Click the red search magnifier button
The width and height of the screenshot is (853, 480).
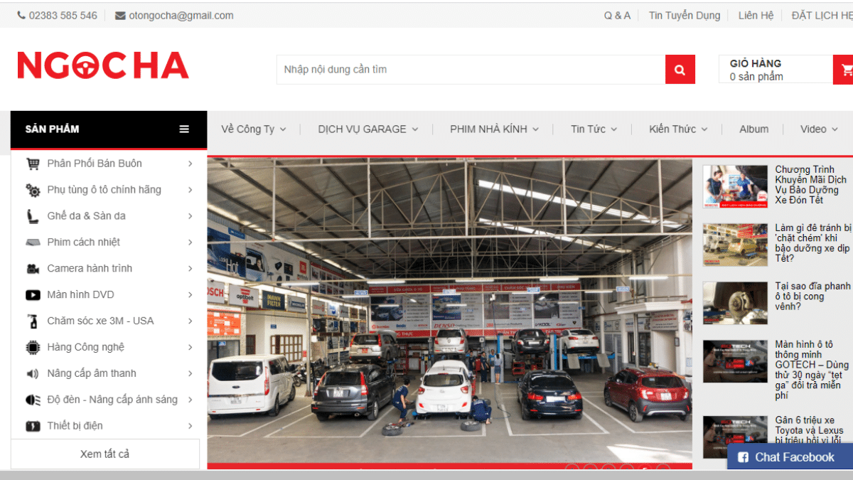pos(680,70)
